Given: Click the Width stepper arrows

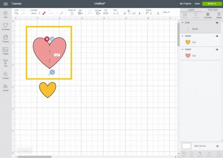Looking at the screenshot, I should (125, 14).
